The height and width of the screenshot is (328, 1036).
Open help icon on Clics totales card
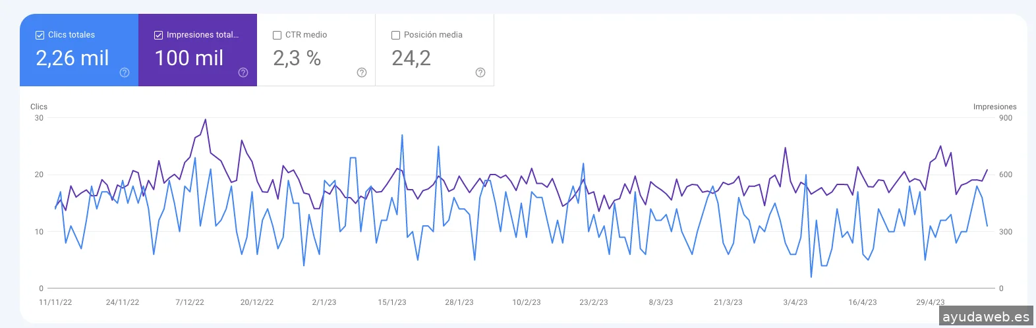[x=125, y=72]
